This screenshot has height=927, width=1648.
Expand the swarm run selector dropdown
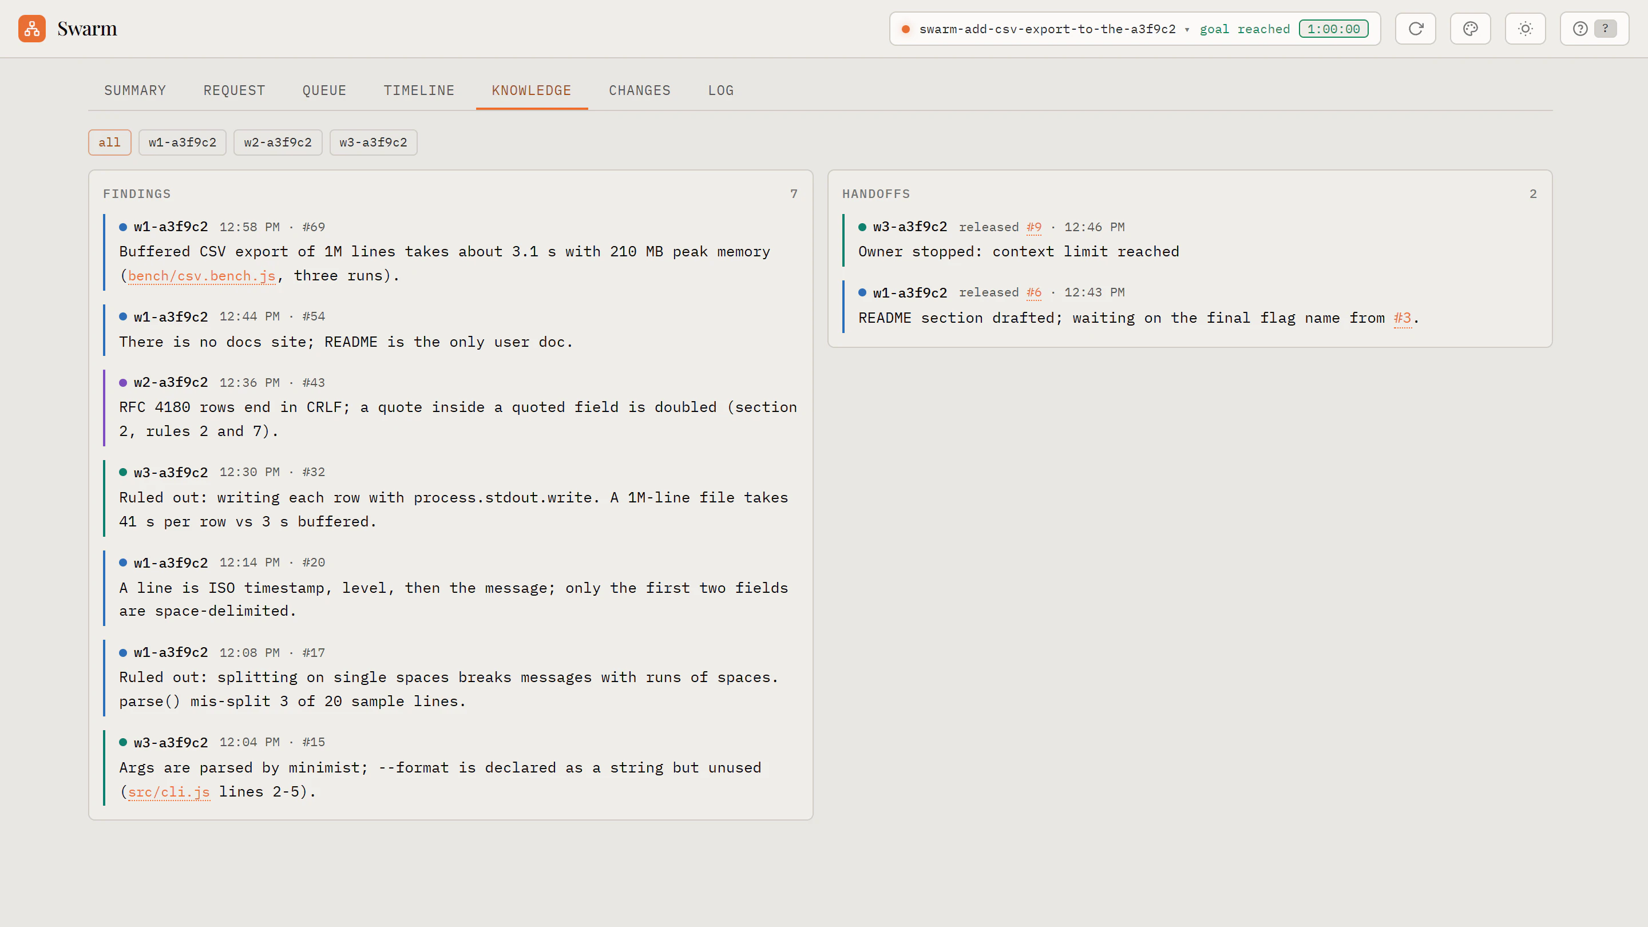1135,29
